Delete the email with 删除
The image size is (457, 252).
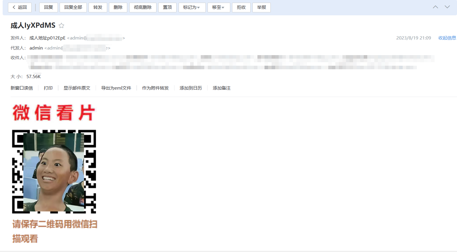(x=118, y=7)
